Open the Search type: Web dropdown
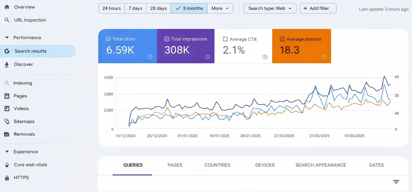 tap(270, 8)
